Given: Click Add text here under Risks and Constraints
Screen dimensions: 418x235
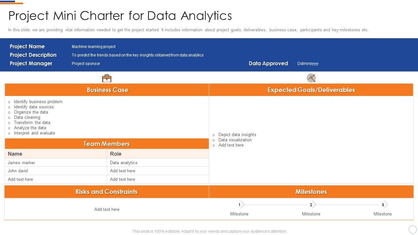Looking at the screenshot, I should point(107,209).
